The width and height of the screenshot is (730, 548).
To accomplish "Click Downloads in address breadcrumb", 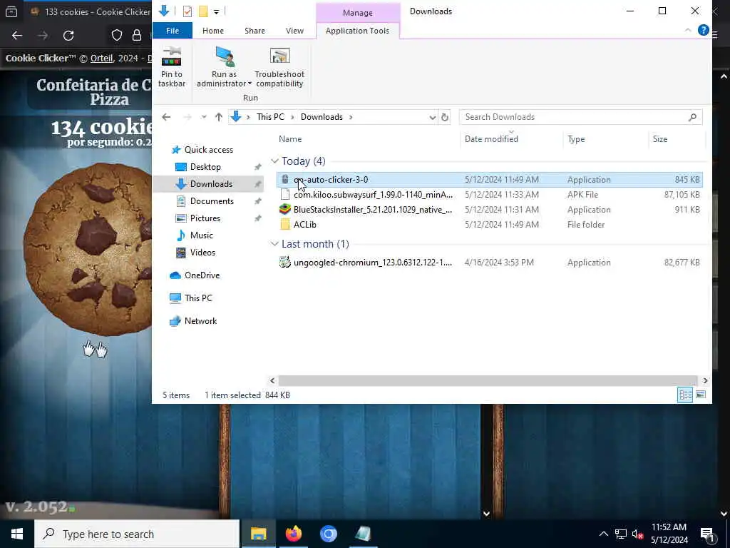I will pyautogui.click(x=322, y=117).
